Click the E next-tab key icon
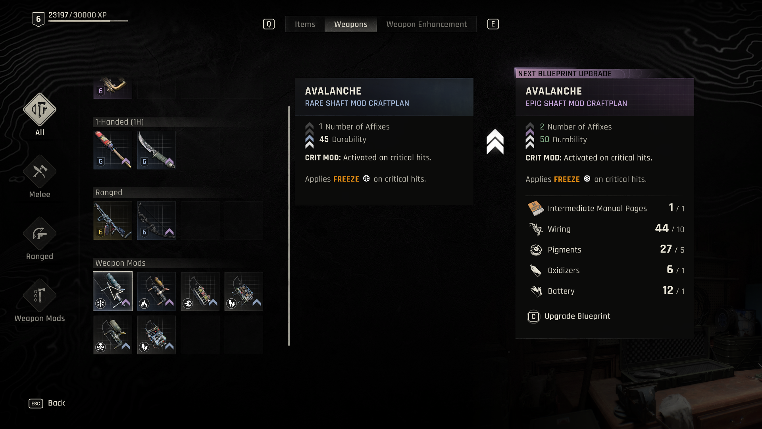 click(493, 24)
